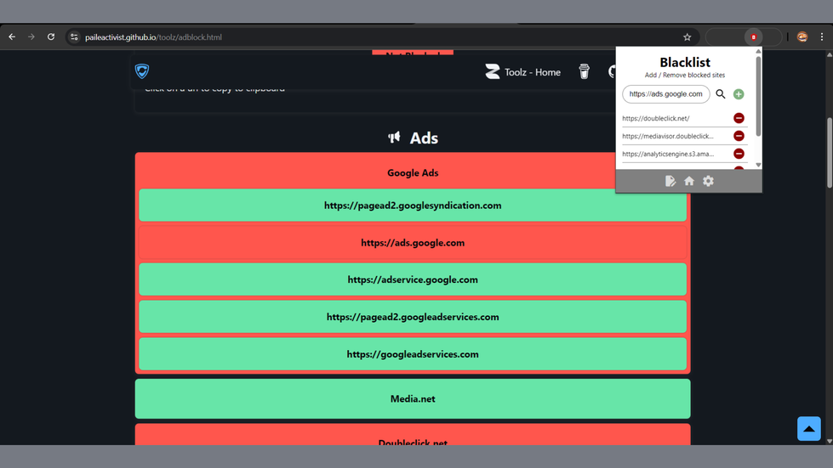Click the coffee cup donate icon
The height and width of the screenshot is (468, 833).
click(584, 71)
